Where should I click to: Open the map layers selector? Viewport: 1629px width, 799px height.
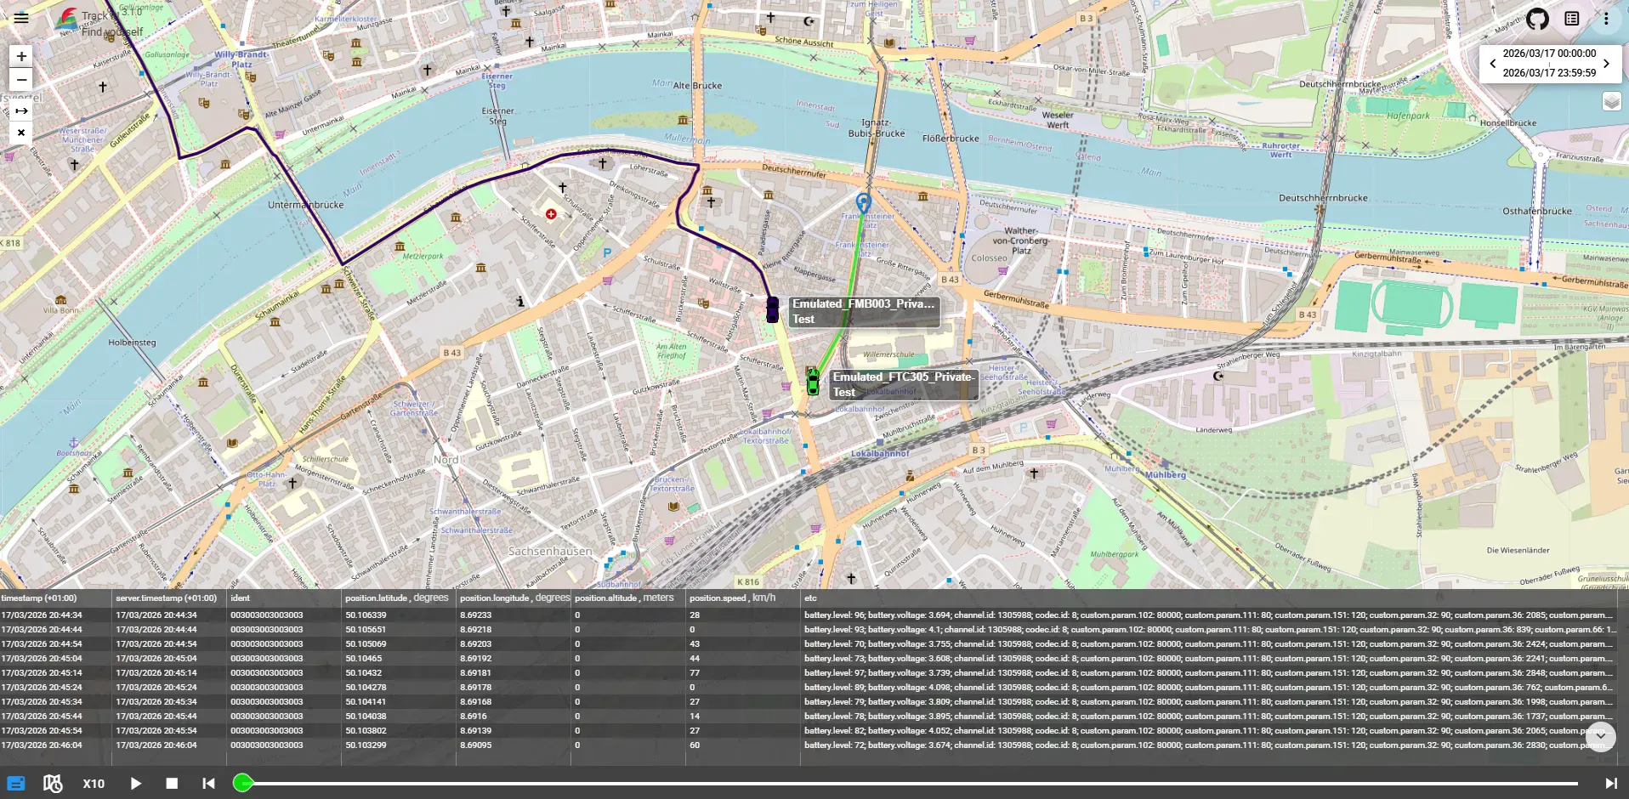(1611, 102)
